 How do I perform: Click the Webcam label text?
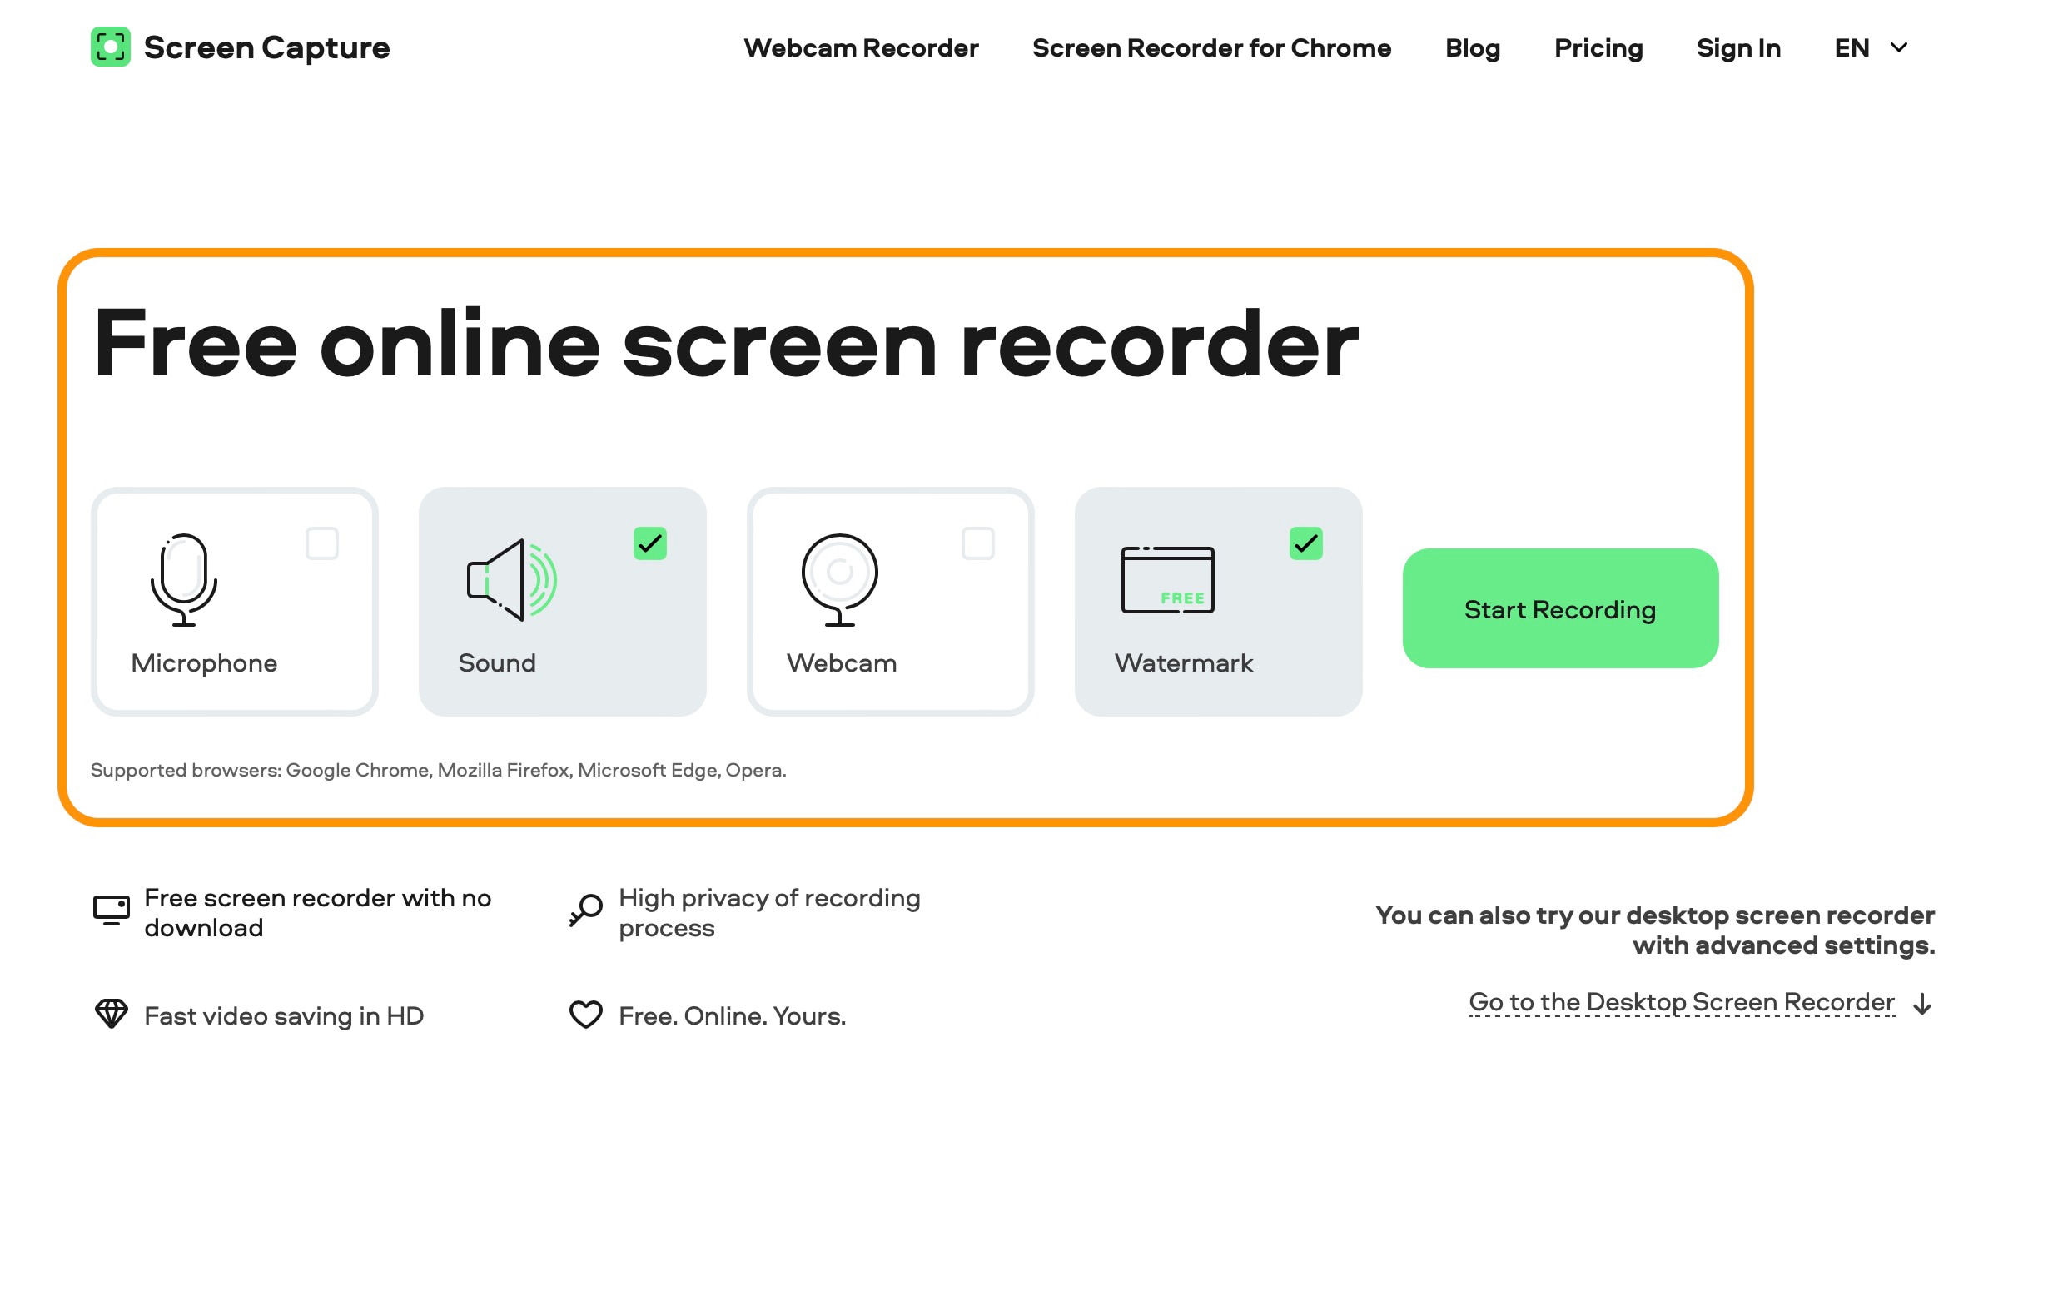pos(841,662)
